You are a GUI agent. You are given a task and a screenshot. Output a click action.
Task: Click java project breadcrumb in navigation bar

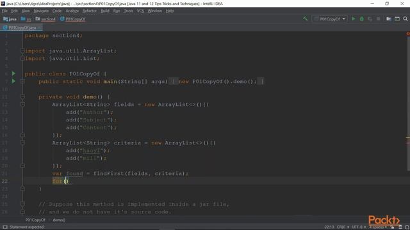click(x=10, y=19)
